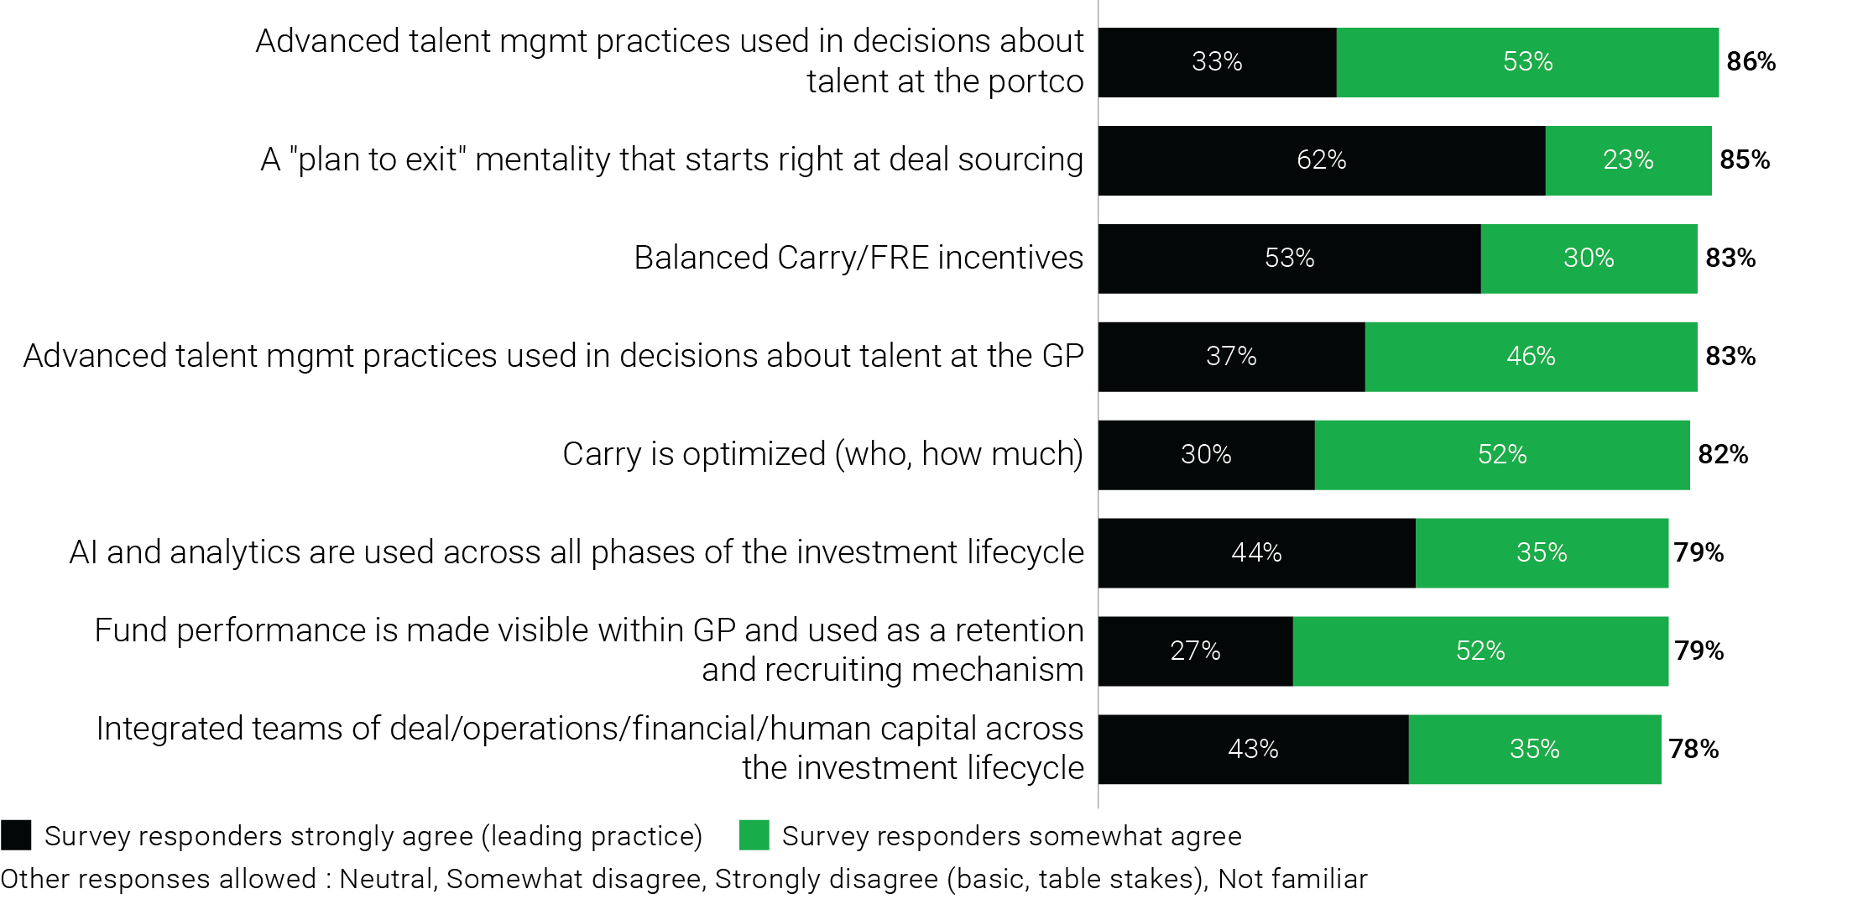Screen dimensions: 1863x915
Task: Click the "Carry is optimized" row label
Action: 822,454
